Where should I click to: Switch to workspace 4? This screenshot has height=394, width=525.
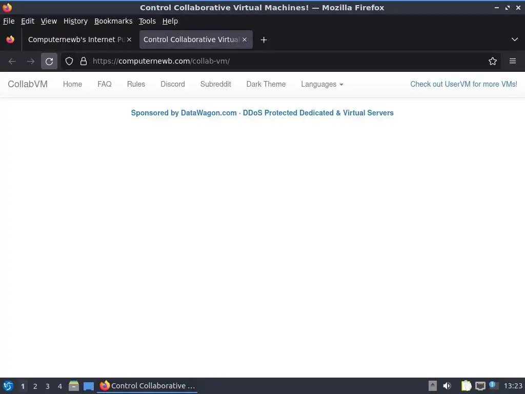pos(60,386)
